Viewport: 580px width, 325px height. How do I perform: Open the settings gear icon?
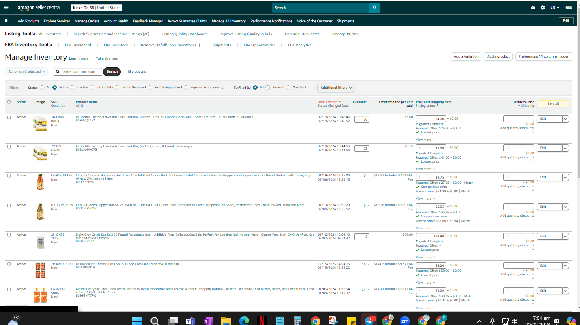click(x=543, y=7)
